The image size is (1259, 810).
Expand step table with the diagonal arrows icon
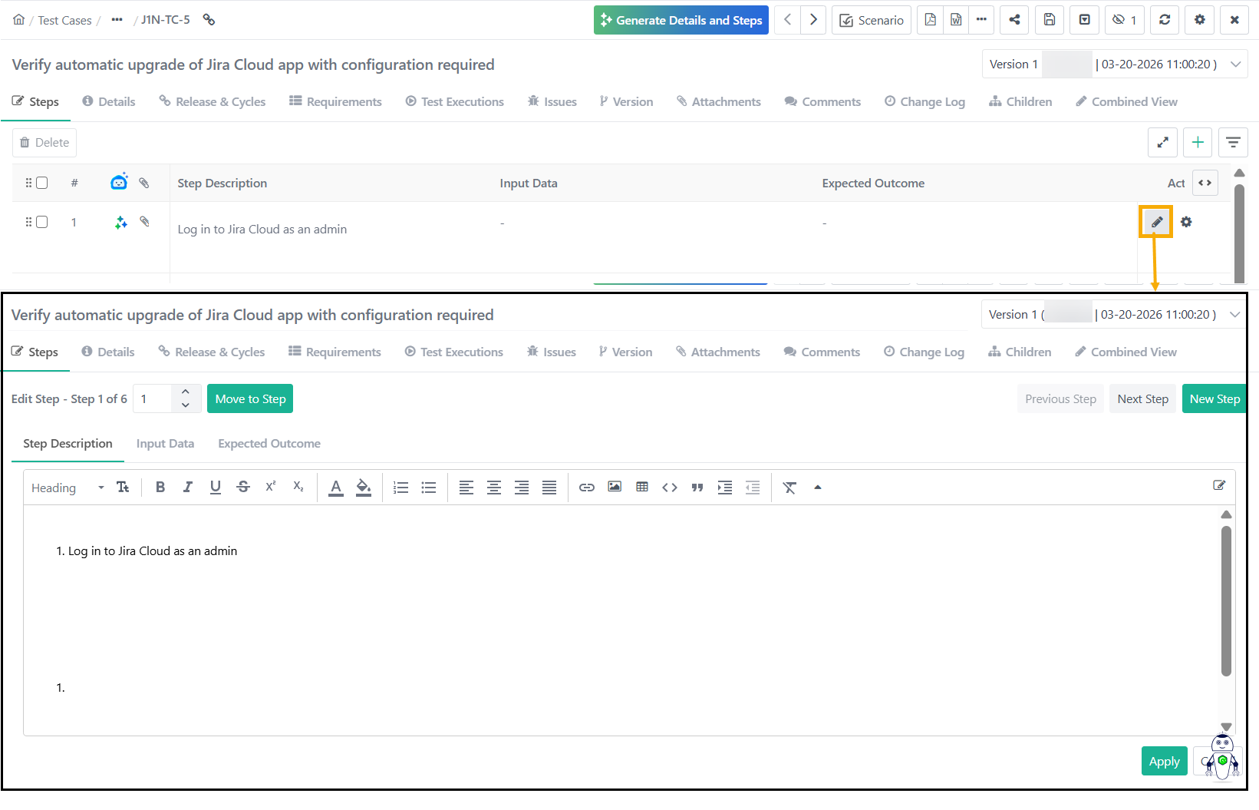pos(1162,142)
